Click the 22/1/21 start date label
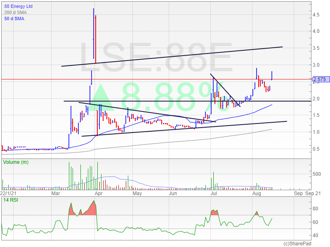 click(x=8, y=193)
